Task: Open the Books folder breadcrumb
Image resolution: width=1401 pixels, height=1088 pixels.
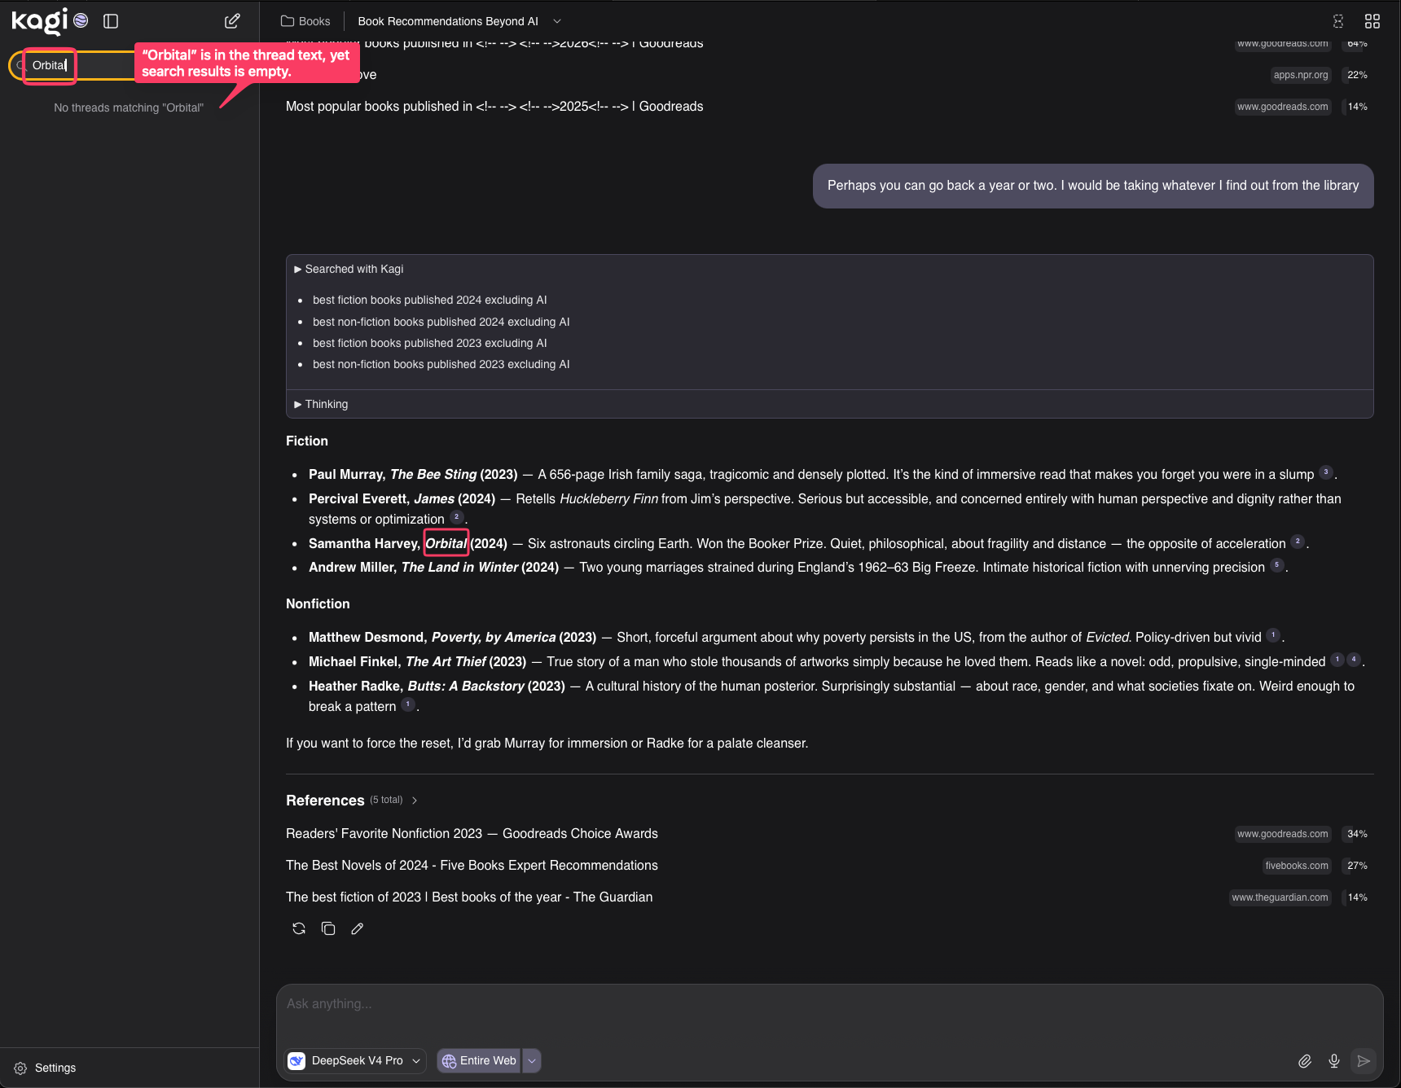Action: (305, 21)
